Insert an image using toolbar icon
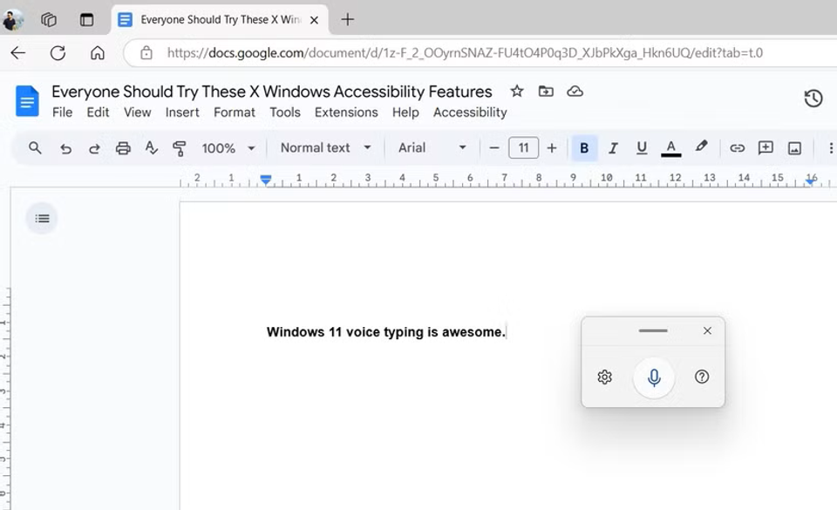Image resolution: width=837 pixels, height=510 pixels. click(794, 148)
